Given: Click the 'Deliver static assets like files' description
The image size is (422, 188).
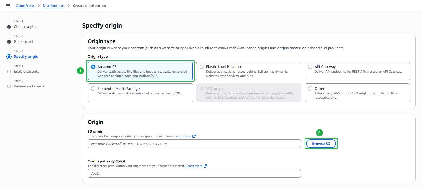Looking at the screenshot, I should click(142, 74).
